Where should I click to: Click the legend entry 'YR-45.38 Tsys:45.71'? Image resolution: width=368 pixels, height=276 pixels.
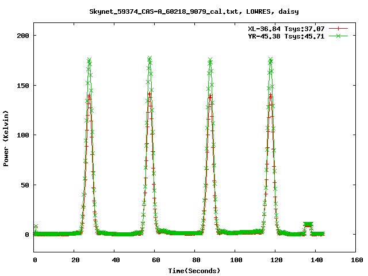point(286,36)
